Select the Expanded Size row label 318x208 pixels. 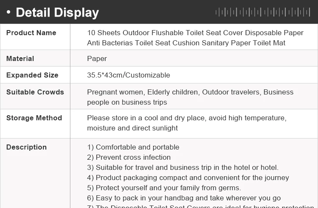32,75
